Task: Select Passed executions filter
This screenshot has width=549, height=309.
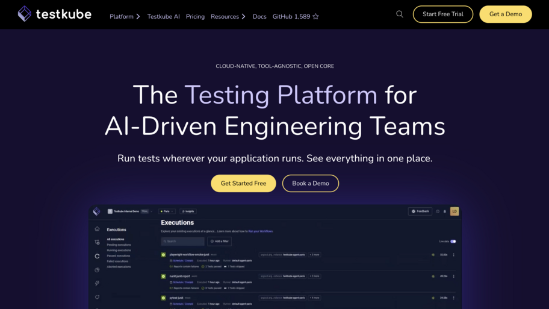Action: (x=119, y=256)
